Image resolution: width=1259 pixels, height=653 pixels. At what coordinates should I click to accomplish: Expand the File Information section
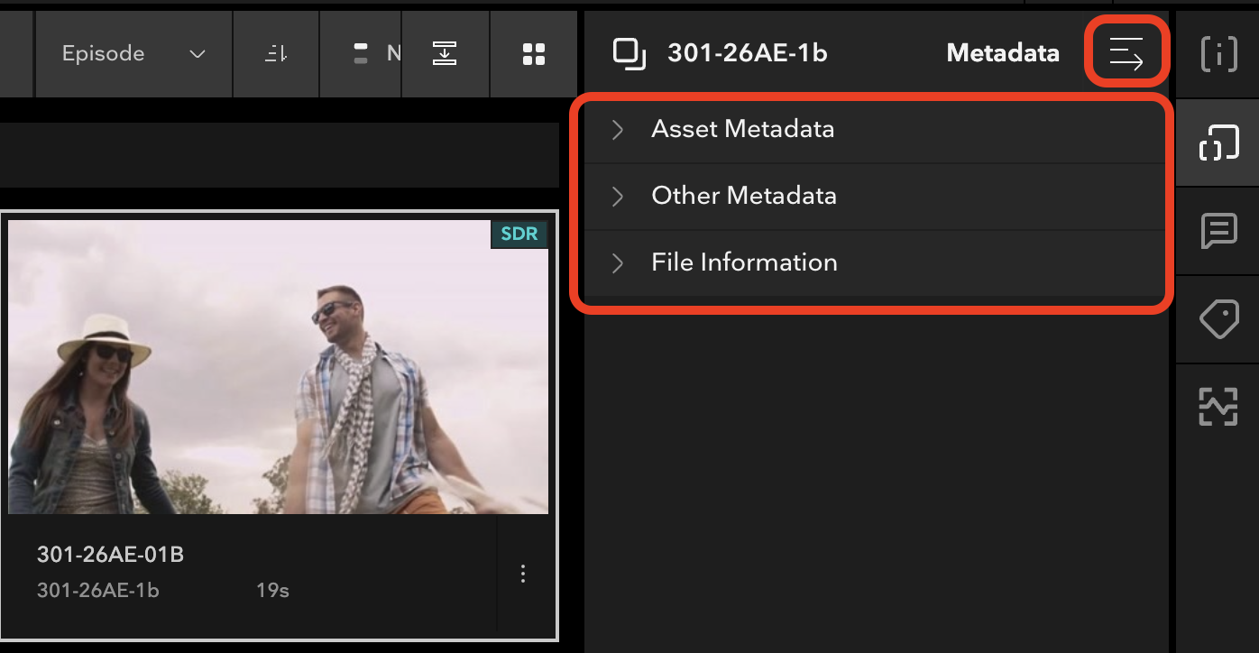click(x=875, y=262)
